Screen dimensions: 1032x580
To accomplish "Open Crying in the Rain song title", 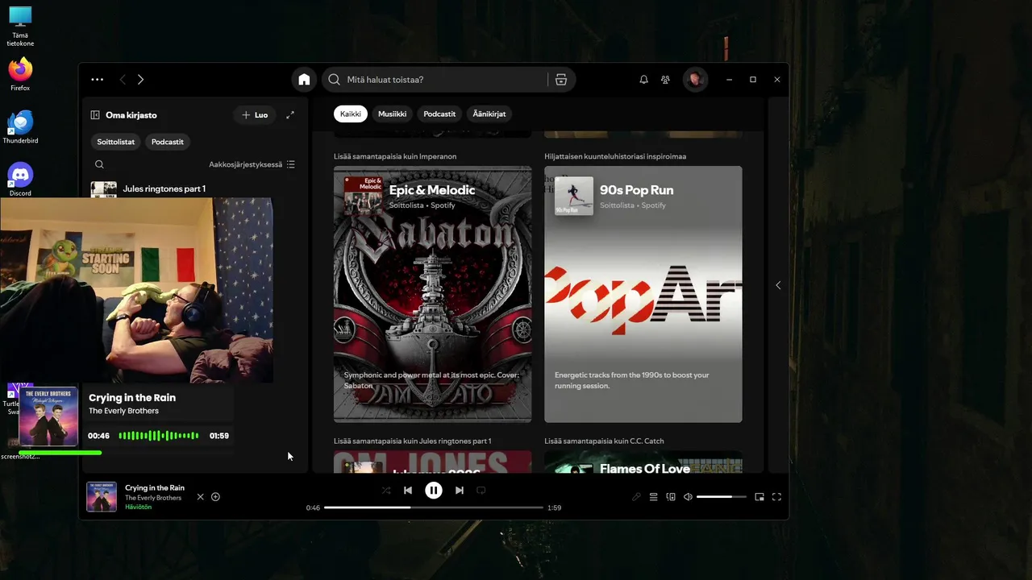I will (x=155, y=487).
